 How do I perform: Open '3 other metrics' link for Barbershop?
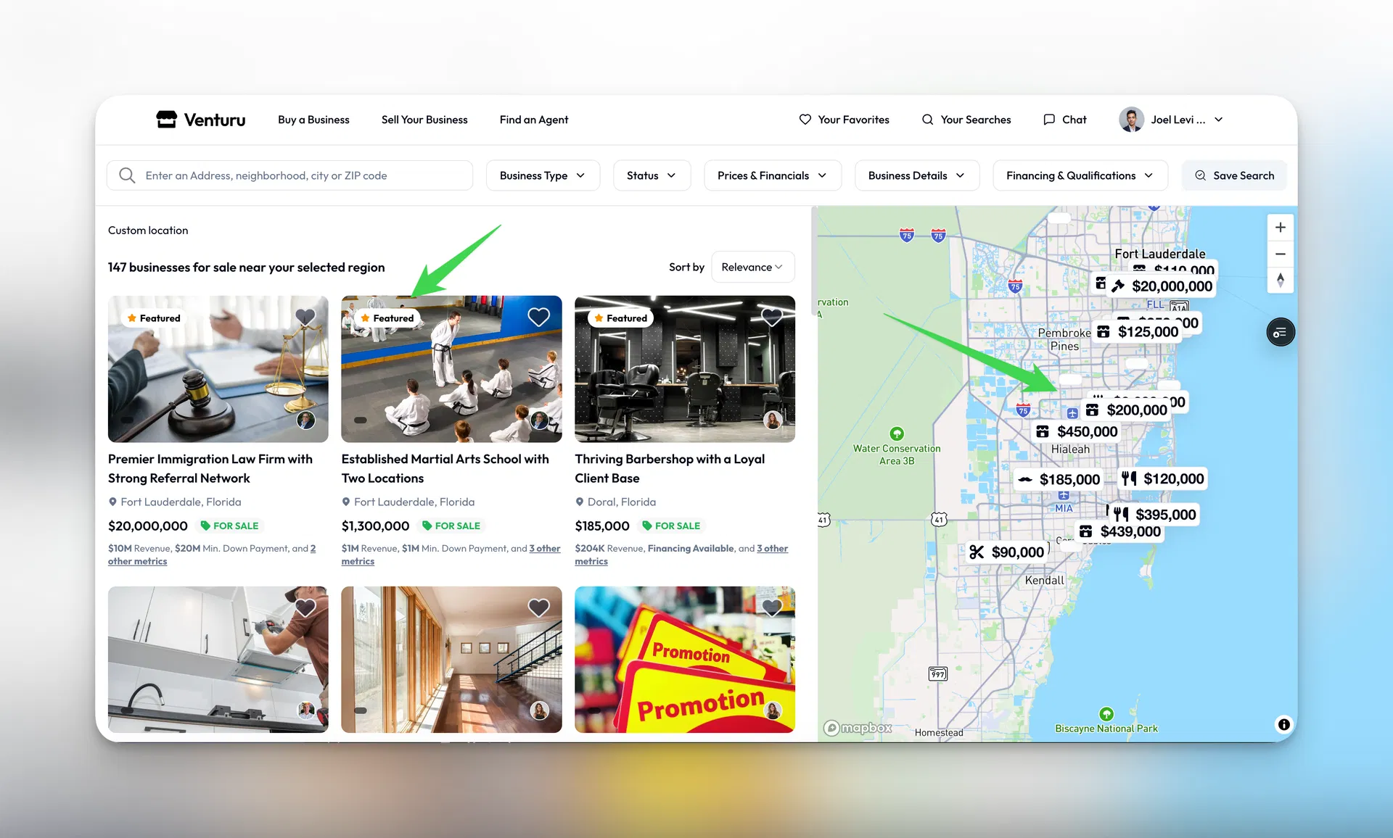coord(772,549)
